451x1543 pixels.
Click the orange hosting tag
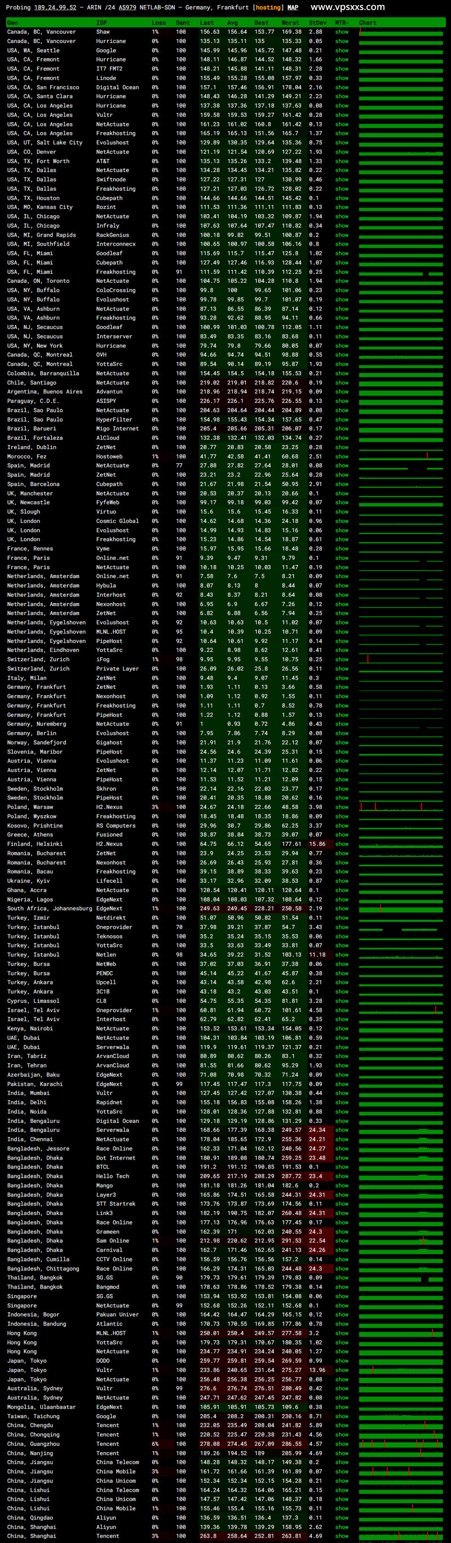pyautogui.click(x=268, y=8)
